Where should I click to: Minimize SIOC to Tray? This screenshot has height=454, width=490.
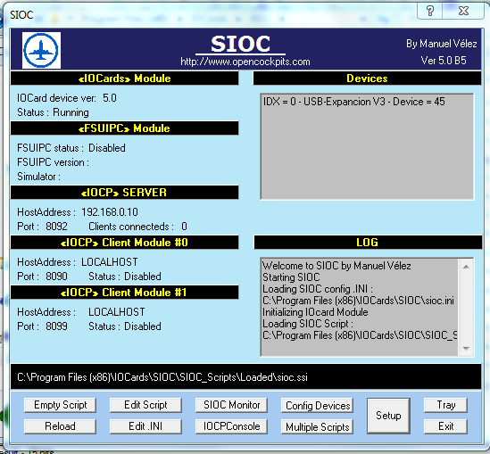445,405
